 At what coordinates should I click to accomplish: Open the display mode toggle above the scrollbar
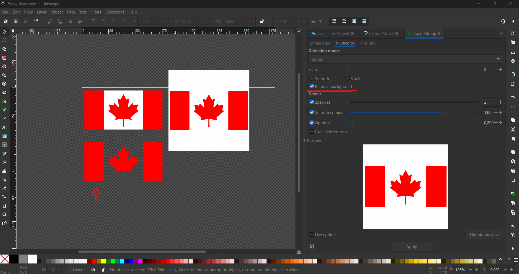tap(299, 31)
